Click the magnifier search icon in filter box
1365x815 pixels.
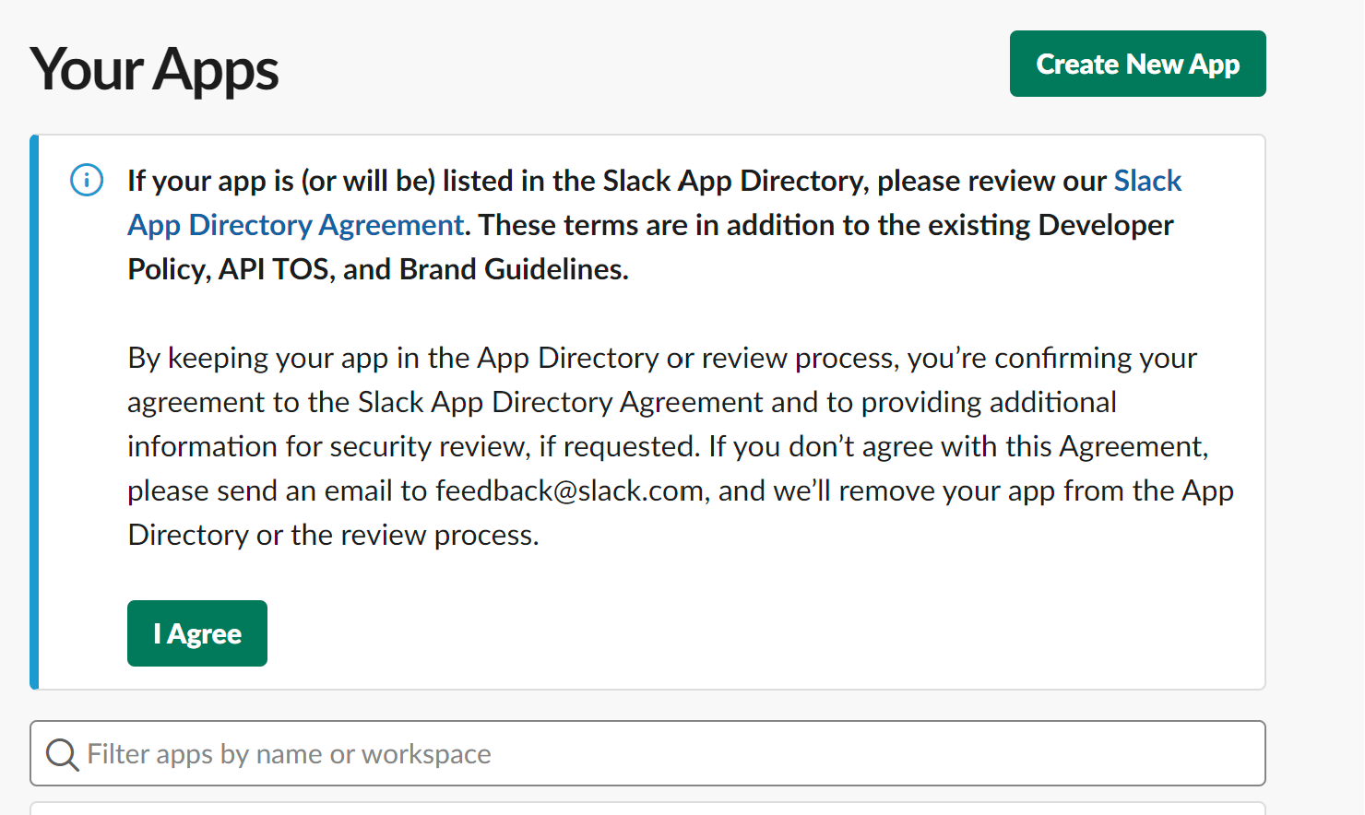point(62,754)
